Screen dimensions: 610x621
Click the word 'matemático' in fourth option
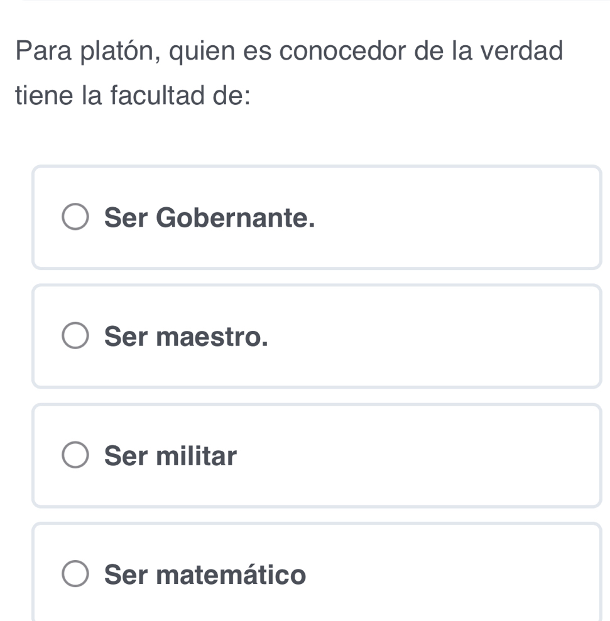point(232,575)
